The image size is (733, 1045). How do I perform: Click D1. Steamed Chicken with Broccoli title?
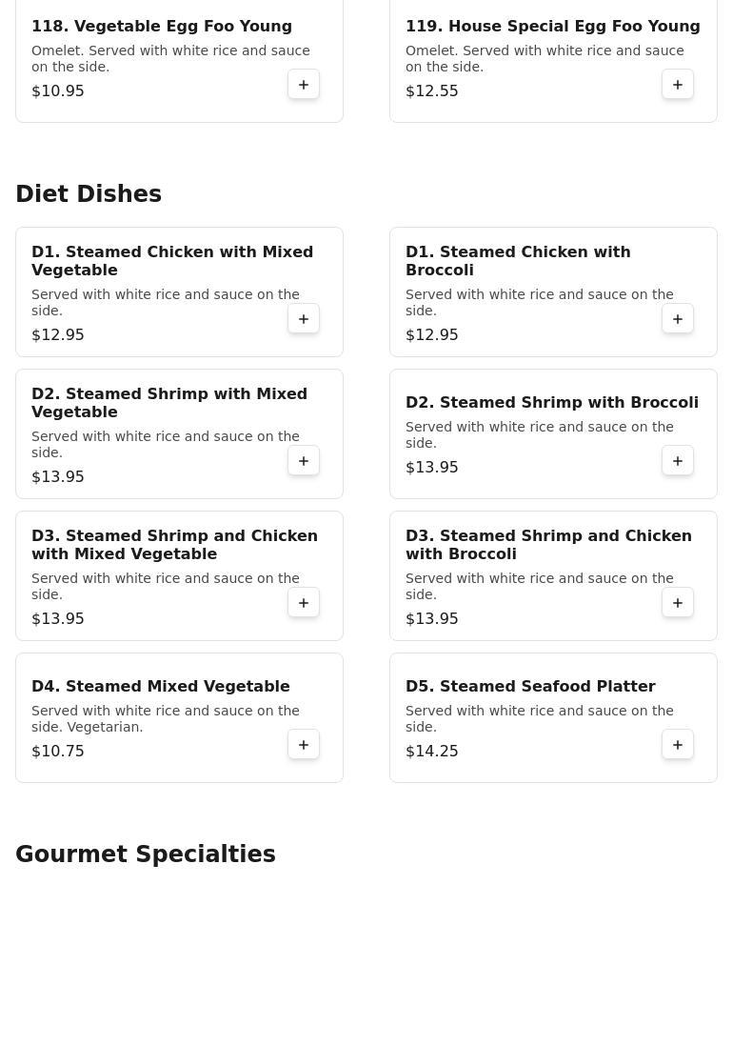[x=518, y=261]
